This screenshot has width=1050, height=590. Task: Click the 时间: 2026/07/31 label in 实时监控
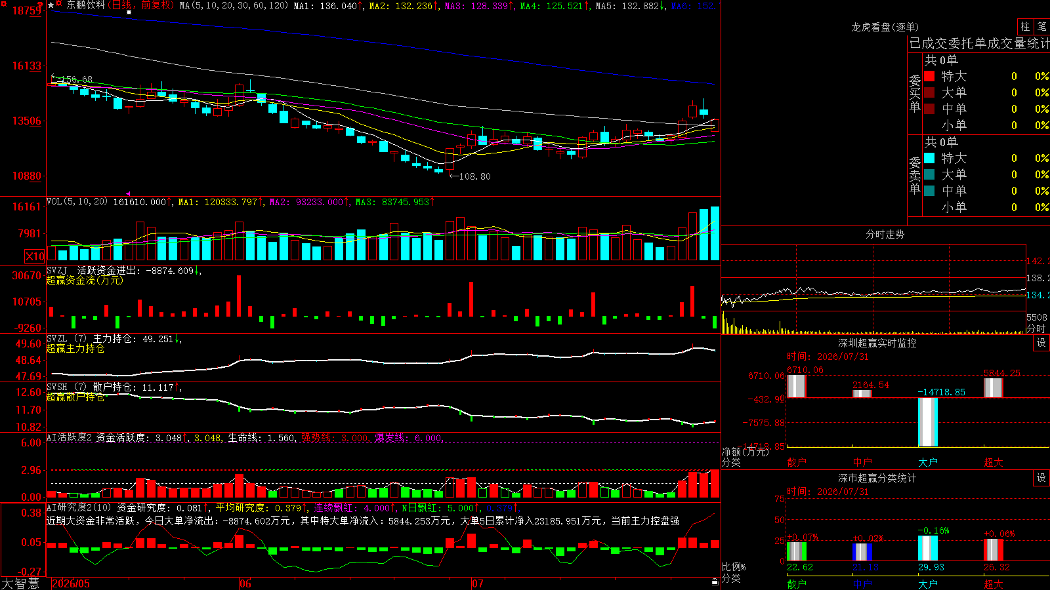(x=828, y=357)
